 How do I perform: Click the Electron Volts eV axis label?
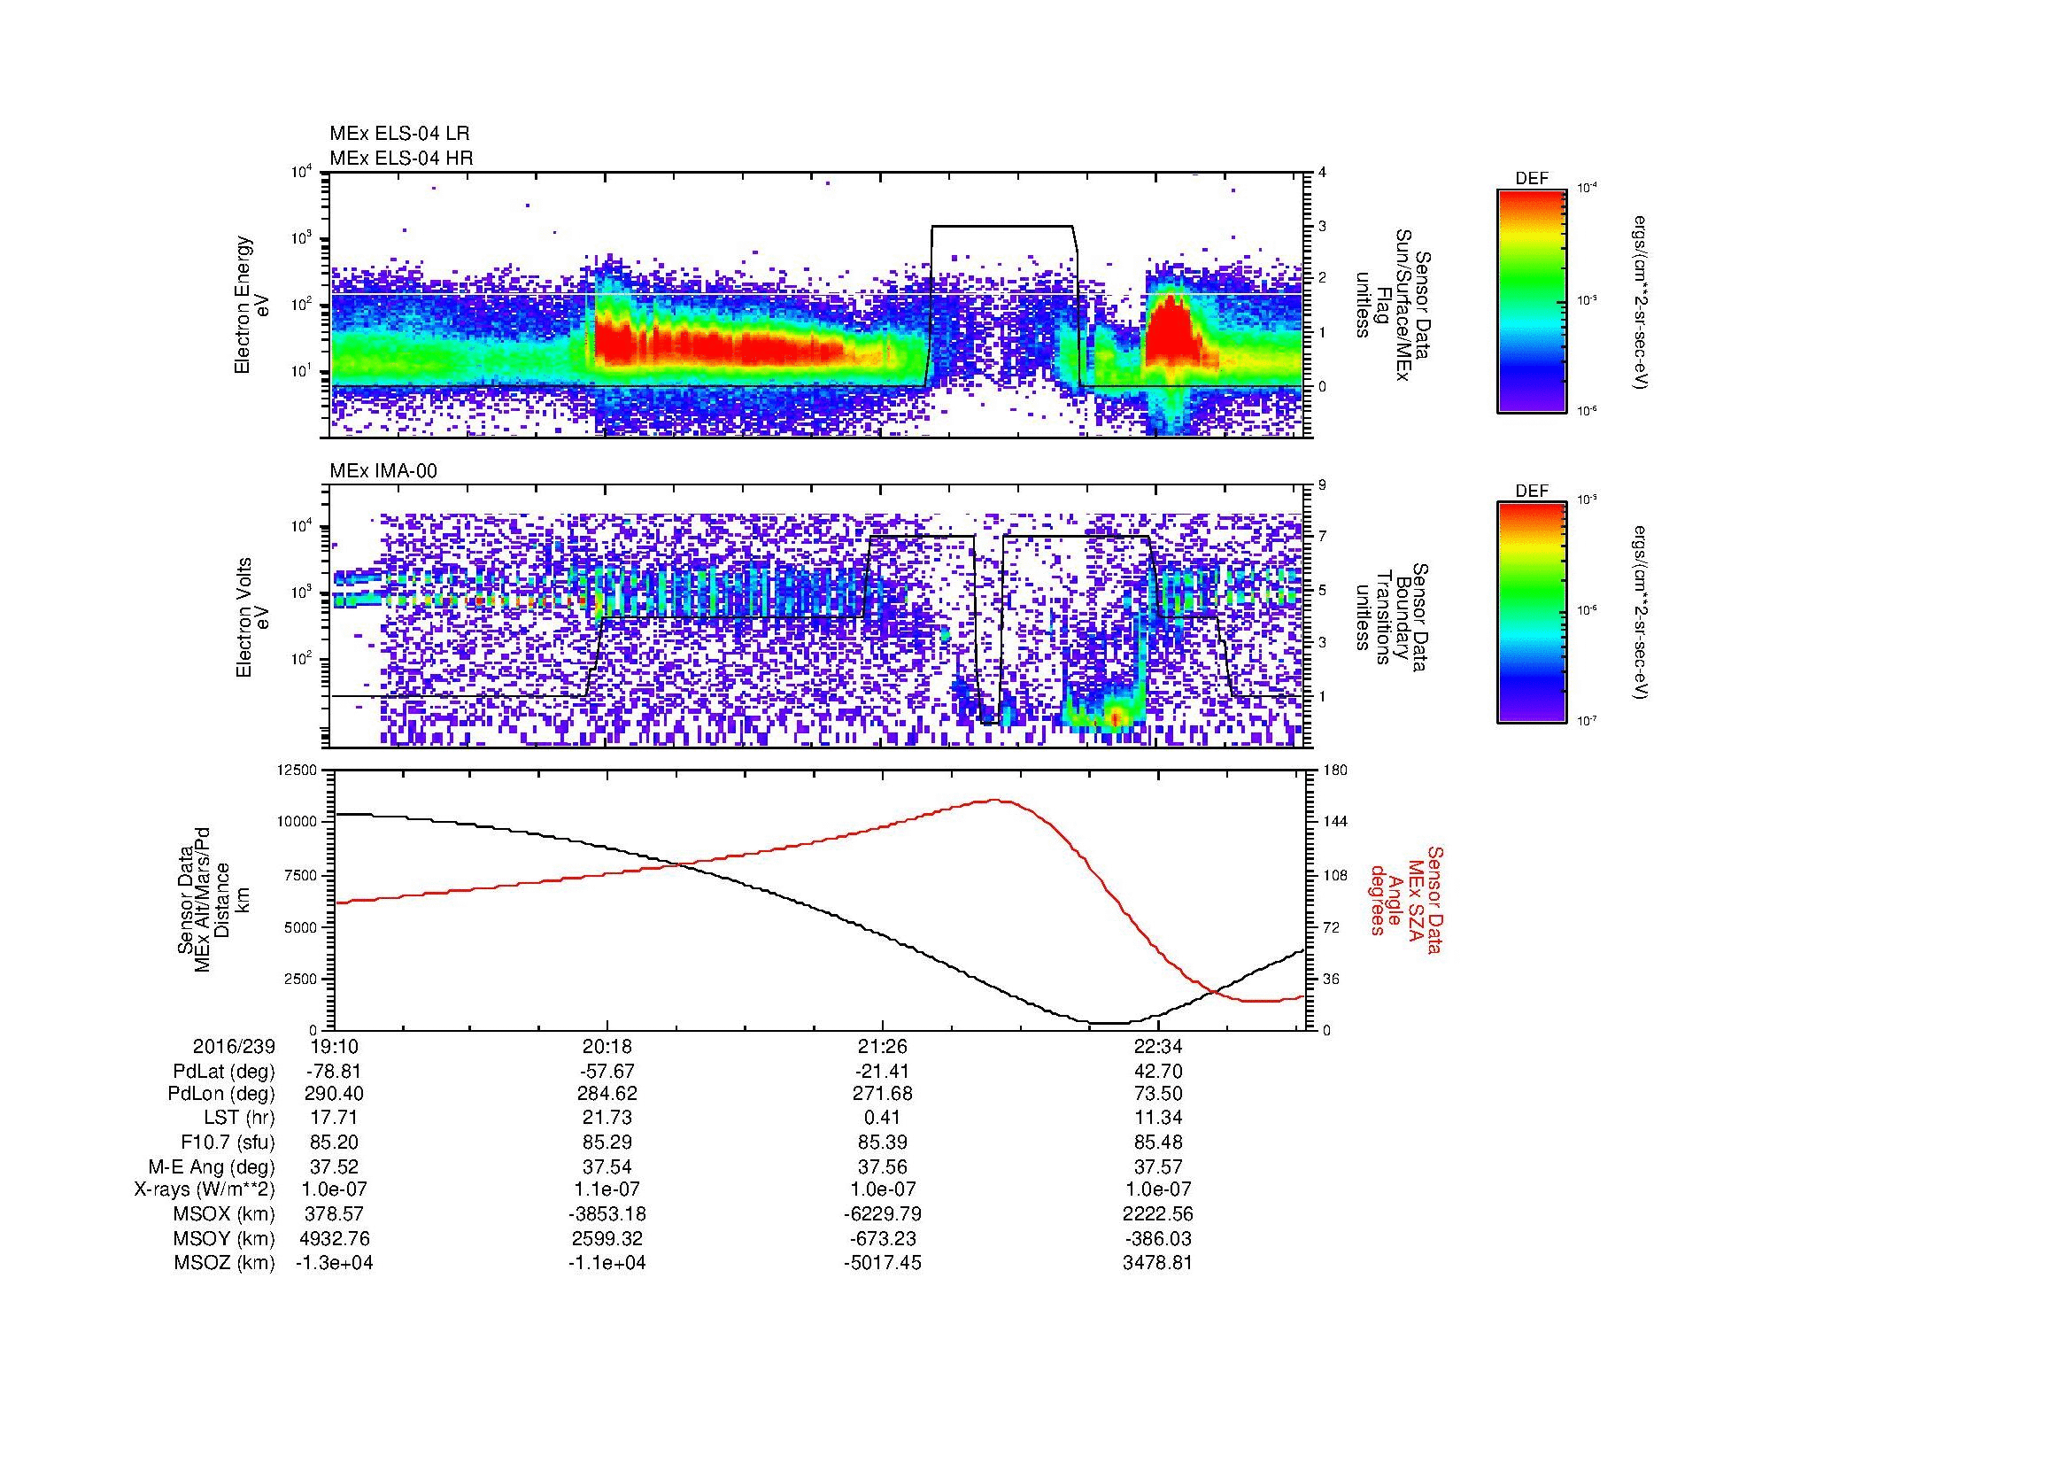click(x=251, y=617)
